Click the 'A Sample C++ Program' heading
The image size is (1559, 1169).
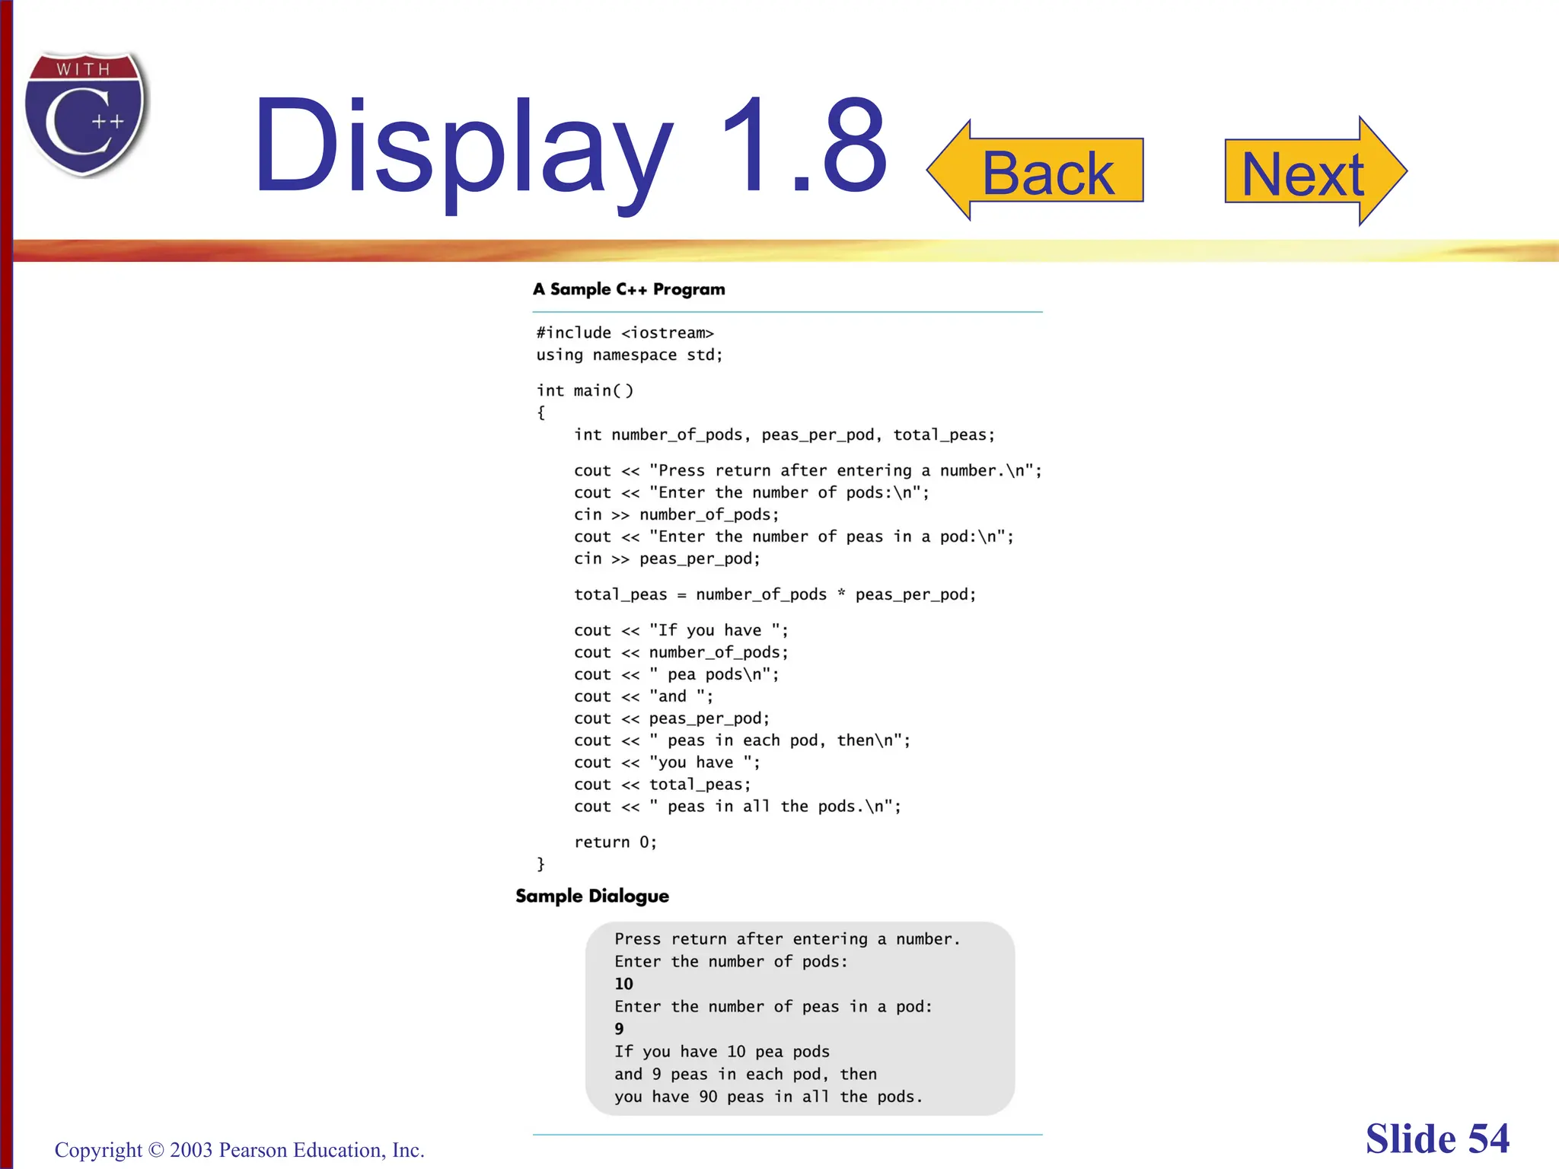(x=629, y=289)
